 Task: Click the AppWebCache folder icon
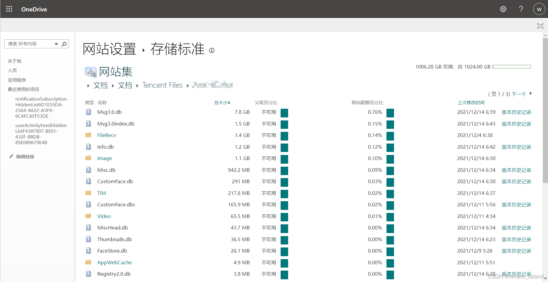(x=88, y=262)
